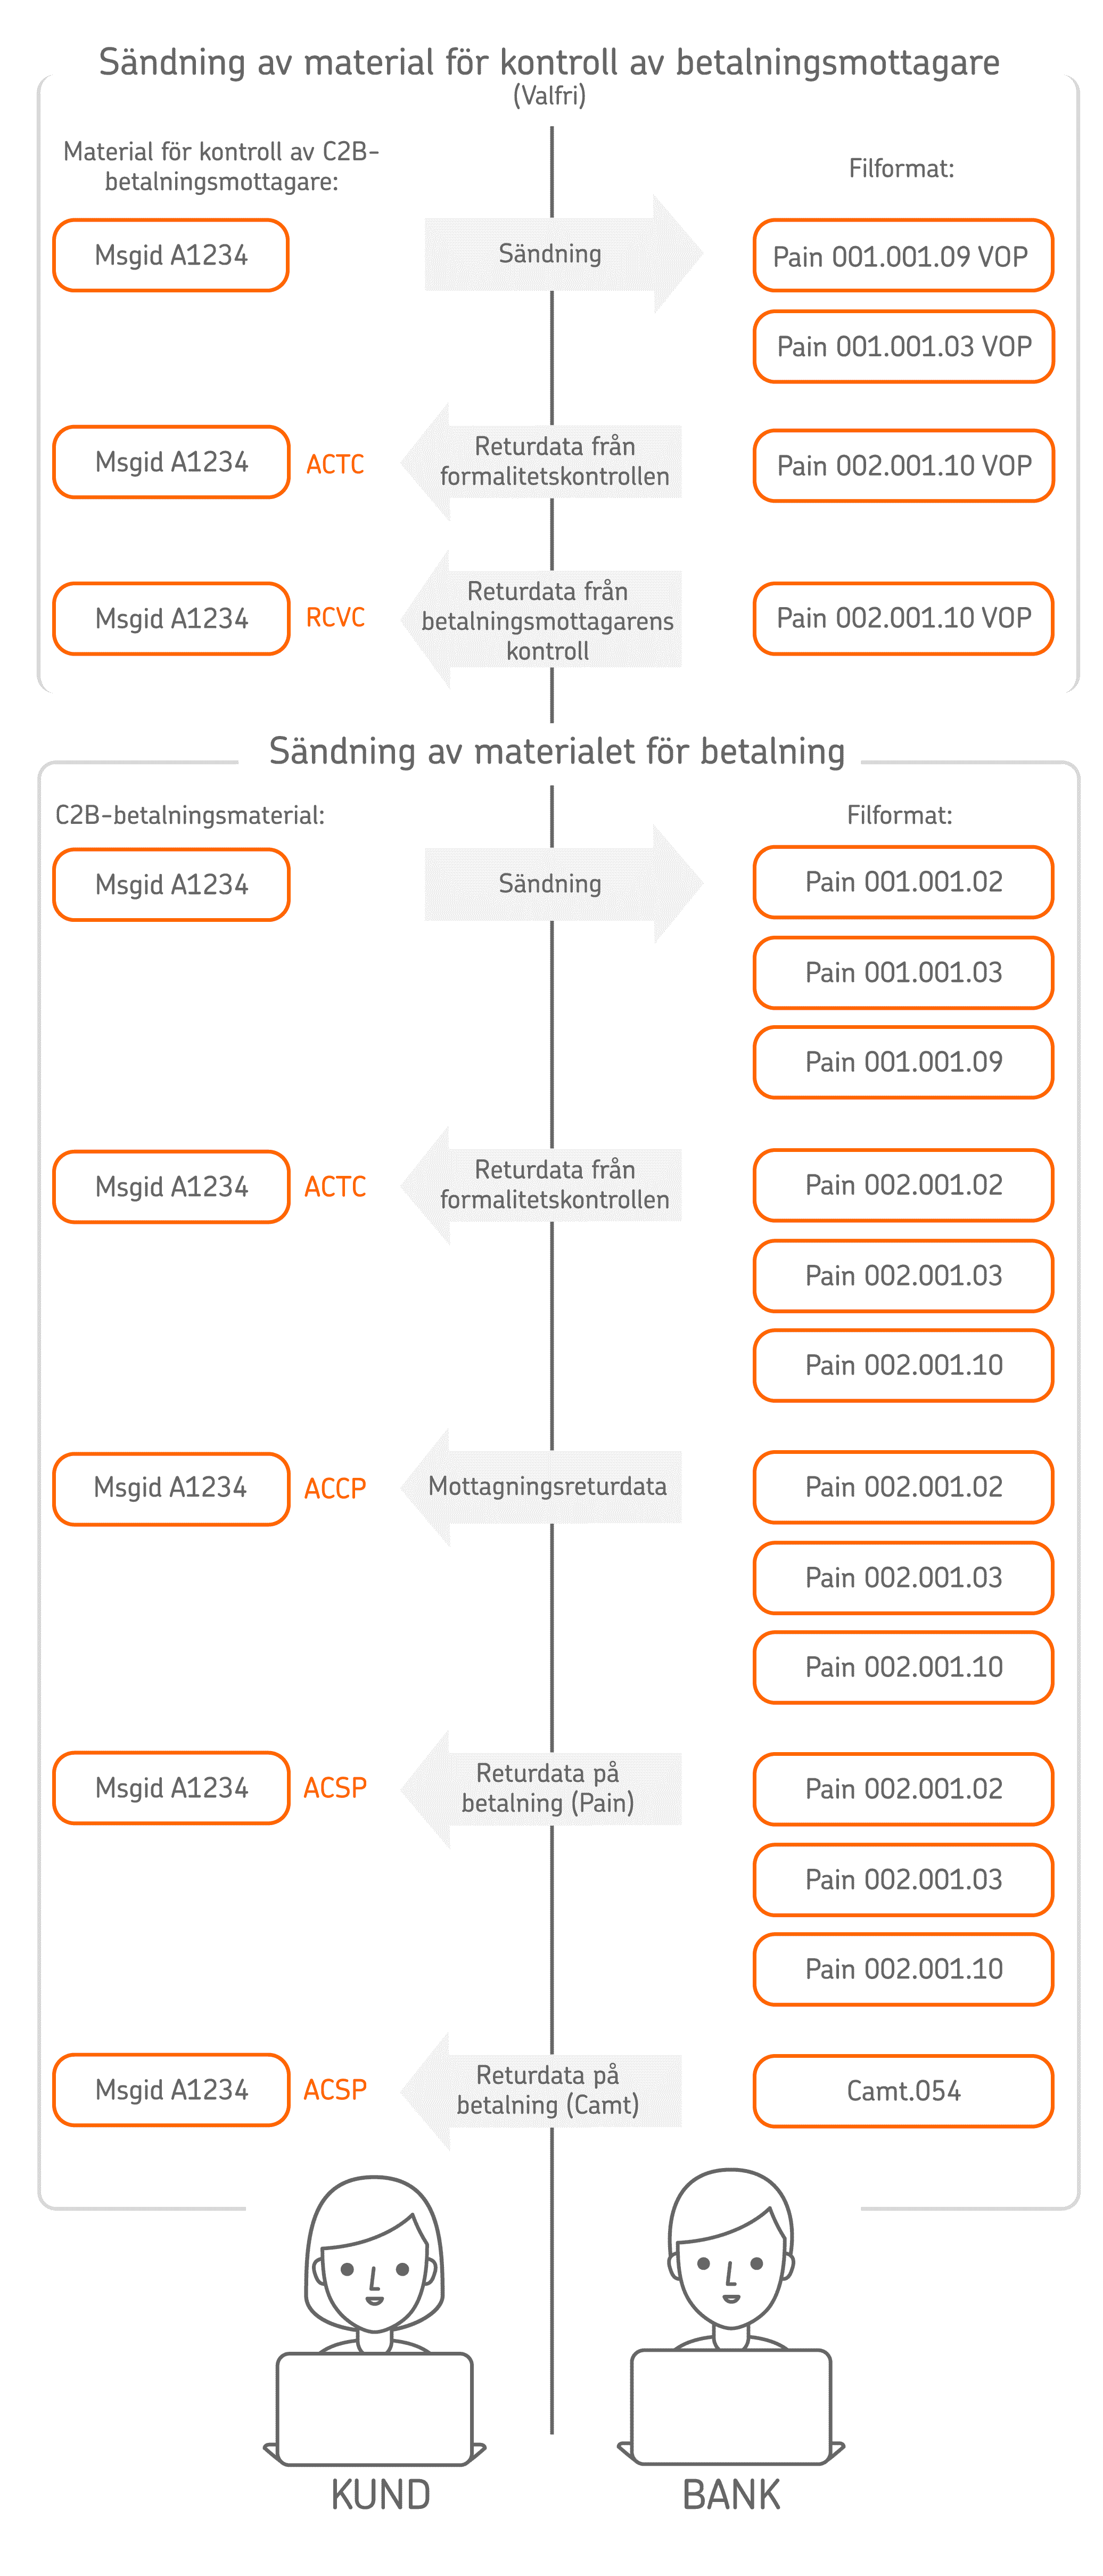Click the Msgid A1234 box beside RCVC

171,619
